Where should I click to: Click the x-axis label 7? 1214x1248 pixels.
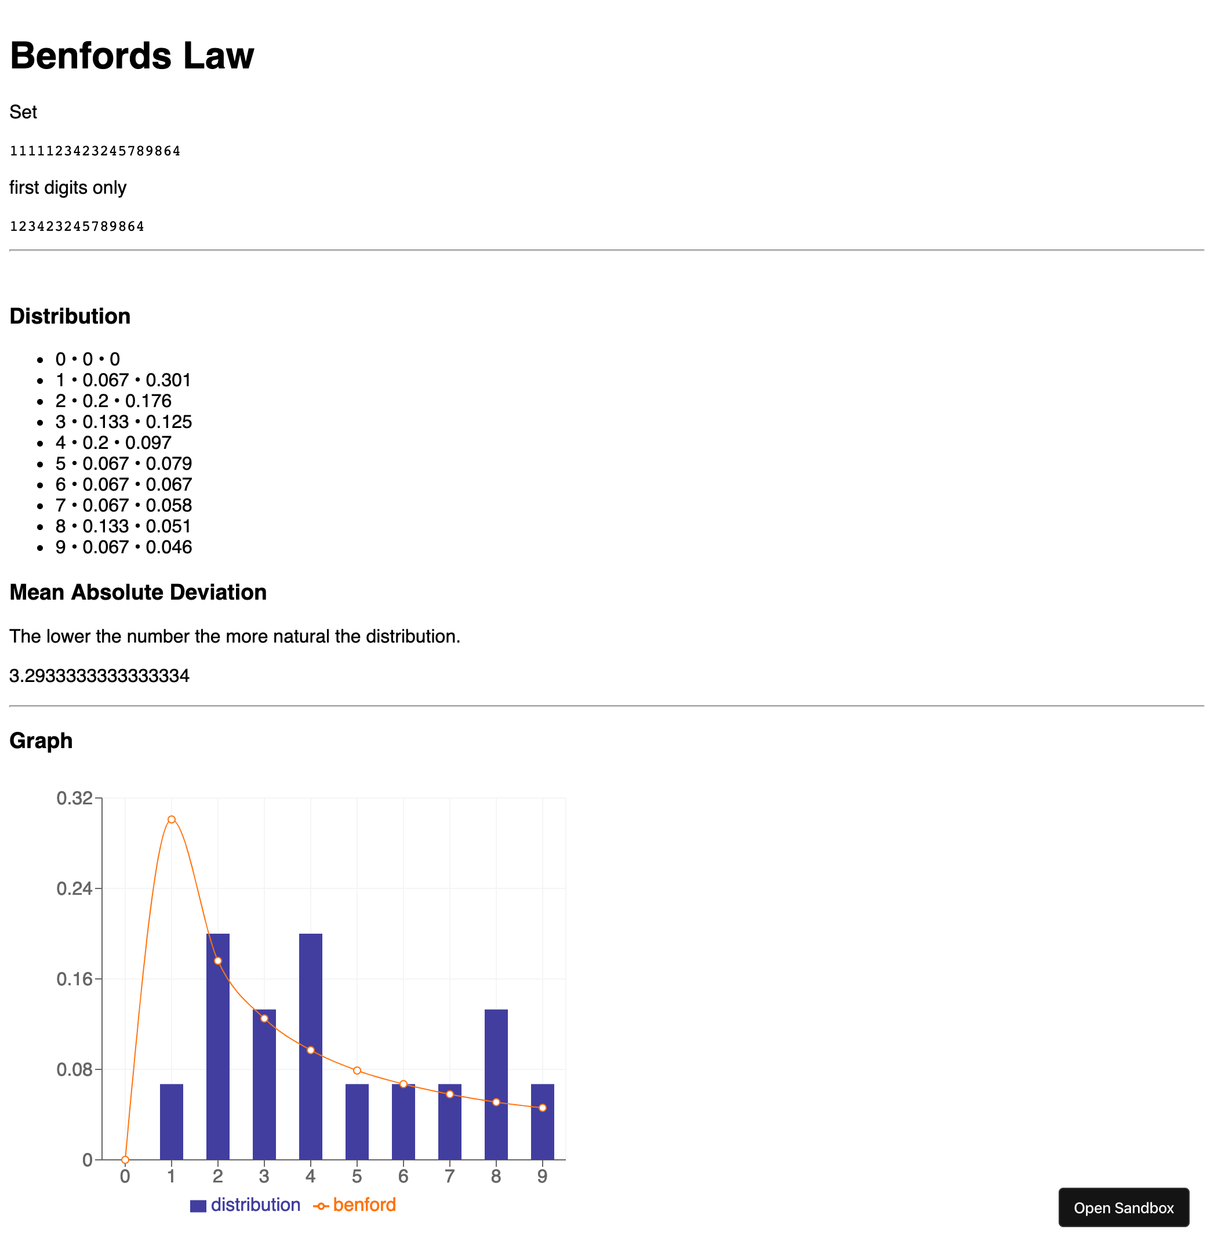tap(449, 1177)
